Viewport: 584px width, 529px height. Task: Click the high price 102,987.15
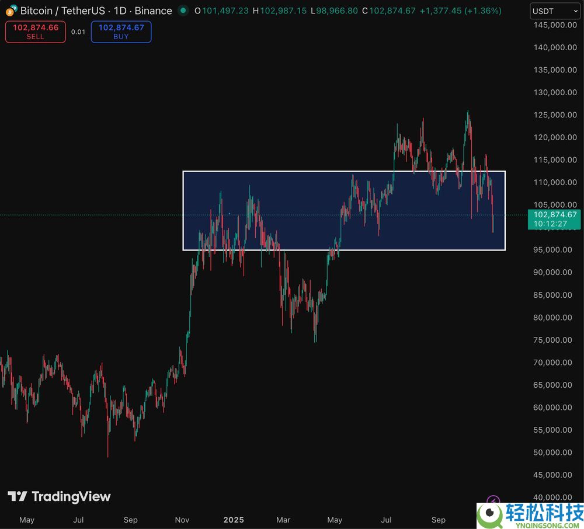click(x=283, y=11)
